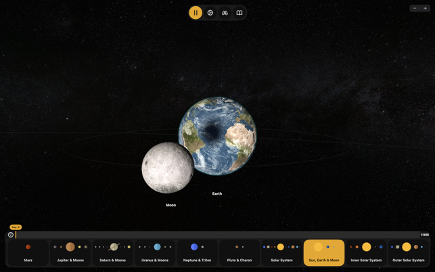The image size is (435, 272).
Task: Open the book guide icon
Action: tap(239, 13)
